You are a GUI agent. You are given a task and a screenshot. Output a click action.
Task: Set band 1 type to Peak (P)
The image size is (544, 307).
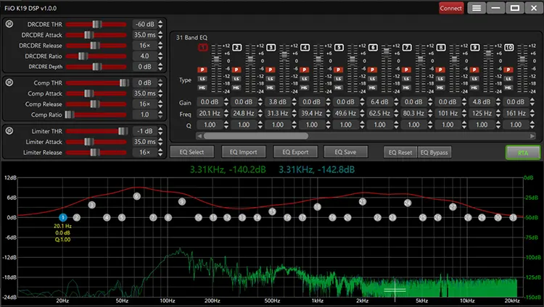202,70
